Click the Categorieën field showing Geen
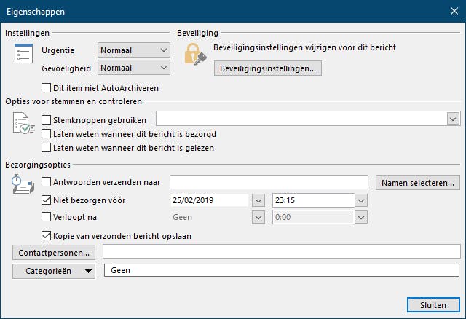This screenshot has width=466, height=319. [x=282, y=270]
